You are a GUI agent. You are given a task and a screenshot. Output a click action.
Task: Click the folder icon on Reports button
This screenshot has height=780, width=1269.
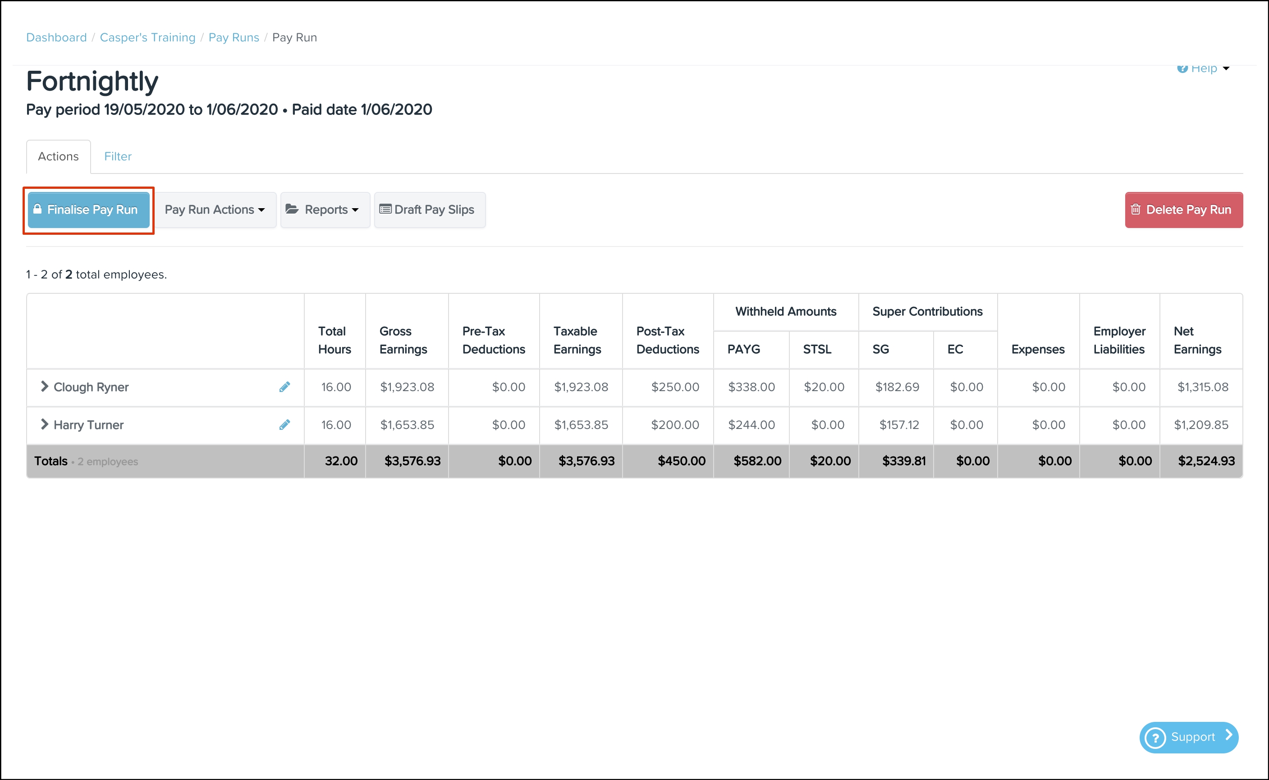tap(292, 209)
